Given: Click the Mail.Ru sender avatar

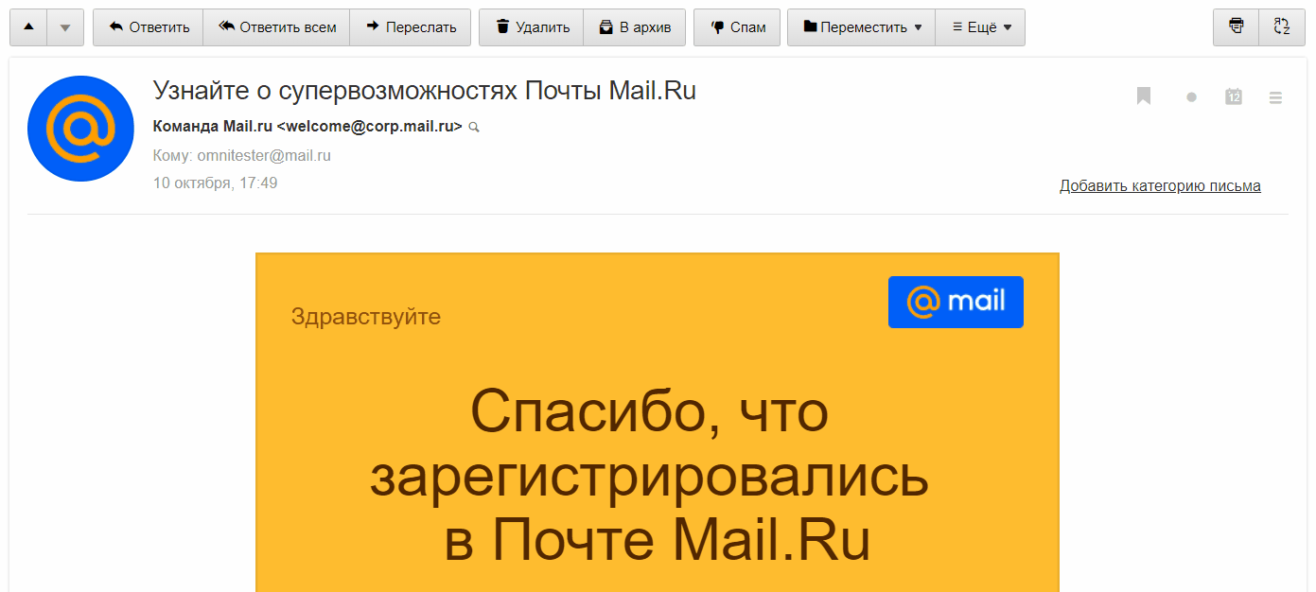Looking at the screenshot, I should 81,129.
